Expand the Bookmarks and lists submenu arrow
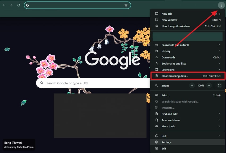The image size is (226, 153). coord(219,63)
